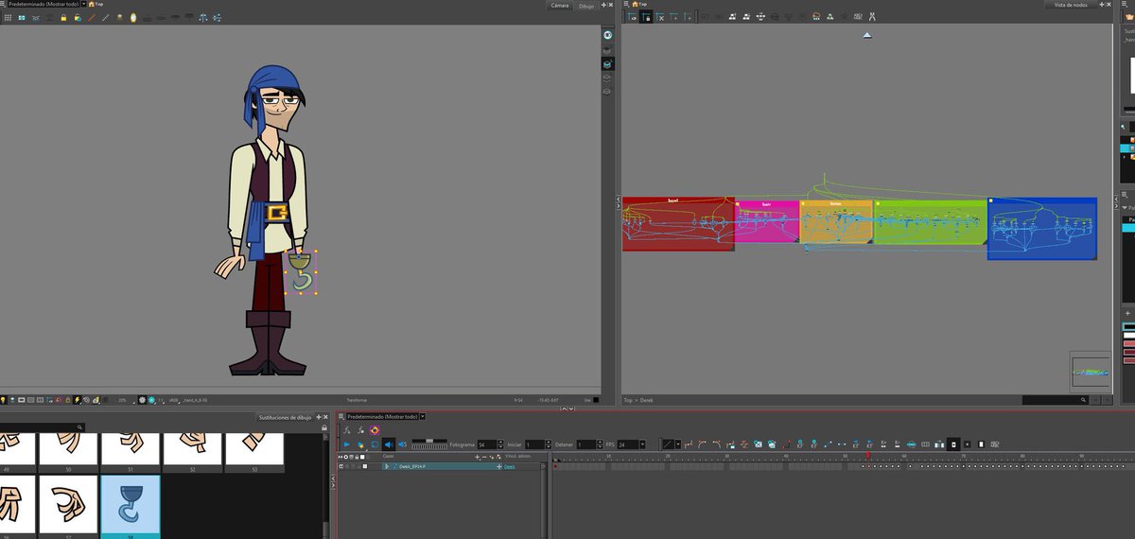Click the Top > Derek path in Node view footer
Screen dimensions: 1135x539
click(638, 401)
